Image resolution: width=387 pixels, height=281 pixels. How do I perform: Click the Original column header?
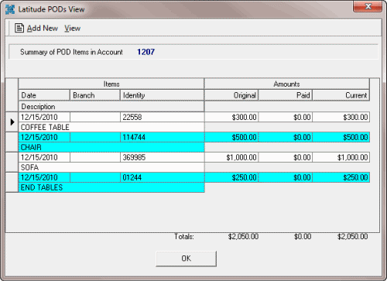coord(231,95)
